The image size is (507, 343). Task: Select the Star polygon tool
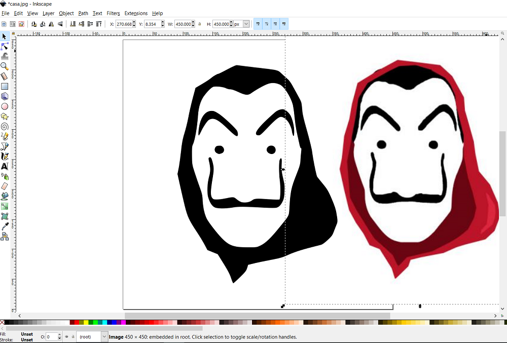[x=5, y=117]
